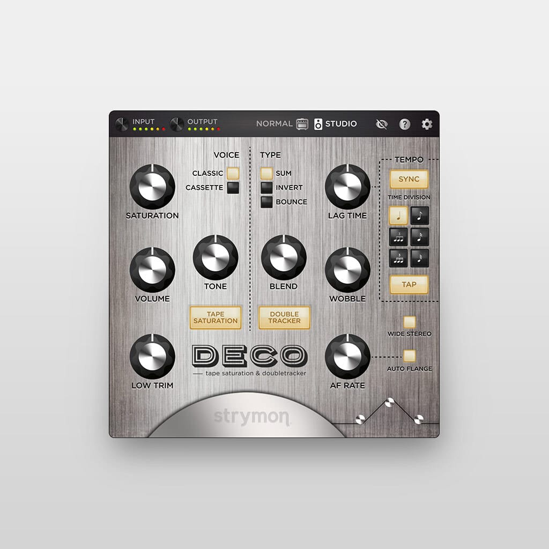Pick the thirty-second note time division

420,258
